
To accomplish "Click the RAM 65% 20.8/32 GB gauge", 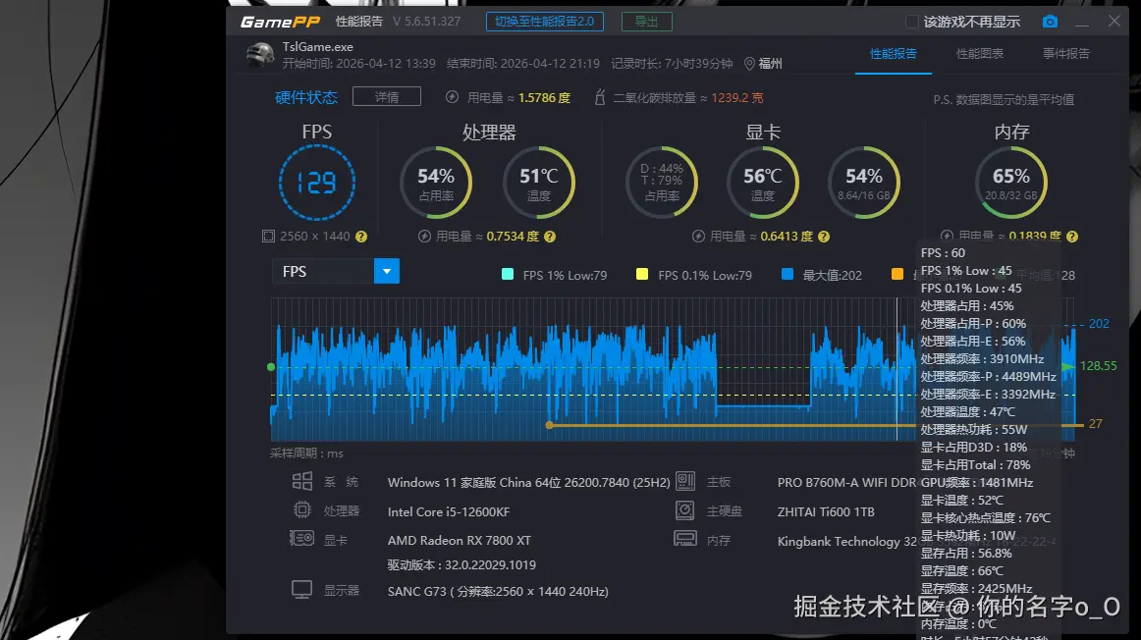I will tap(1011, 183).
